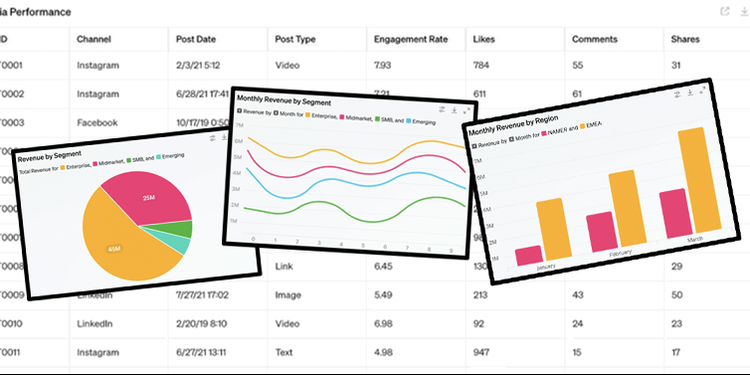
Task: Select SMB swatch in line chart legend
Action: 377,118
